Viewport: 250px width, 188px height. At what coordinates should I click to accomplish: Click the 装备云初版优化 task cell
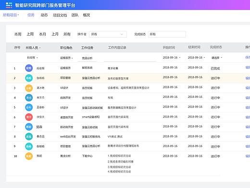coord(91,136)
